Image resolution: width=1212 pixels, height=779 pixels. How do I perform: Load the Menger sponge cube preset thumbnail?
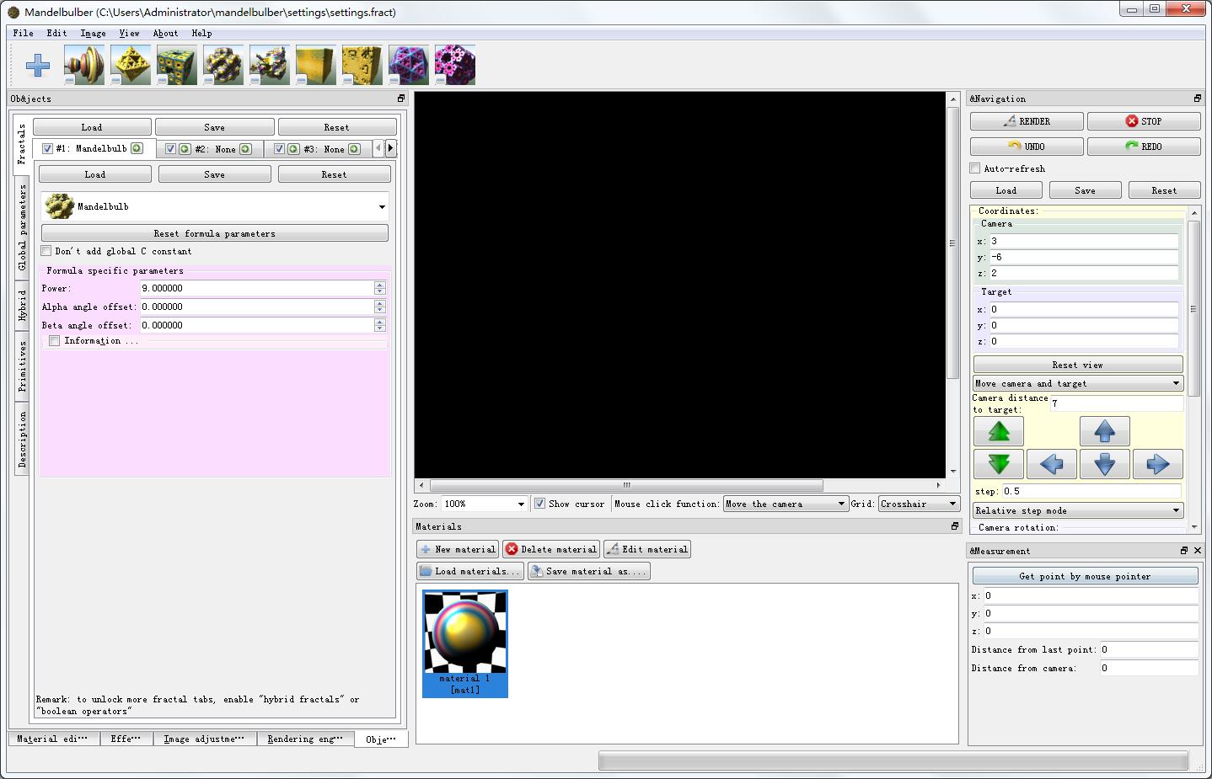pyautogui.click(x=176, y=65)
